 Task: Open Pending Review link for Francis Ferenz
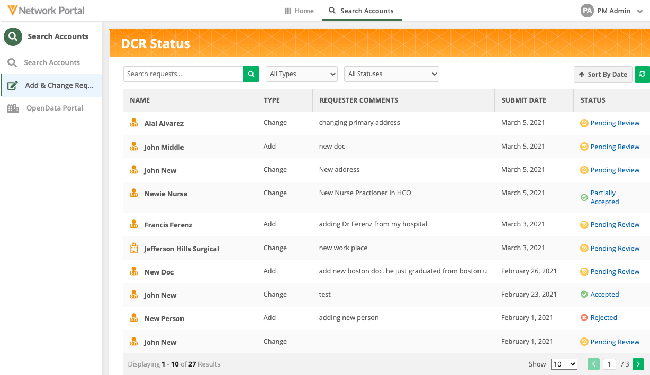(x=615, y=225)
